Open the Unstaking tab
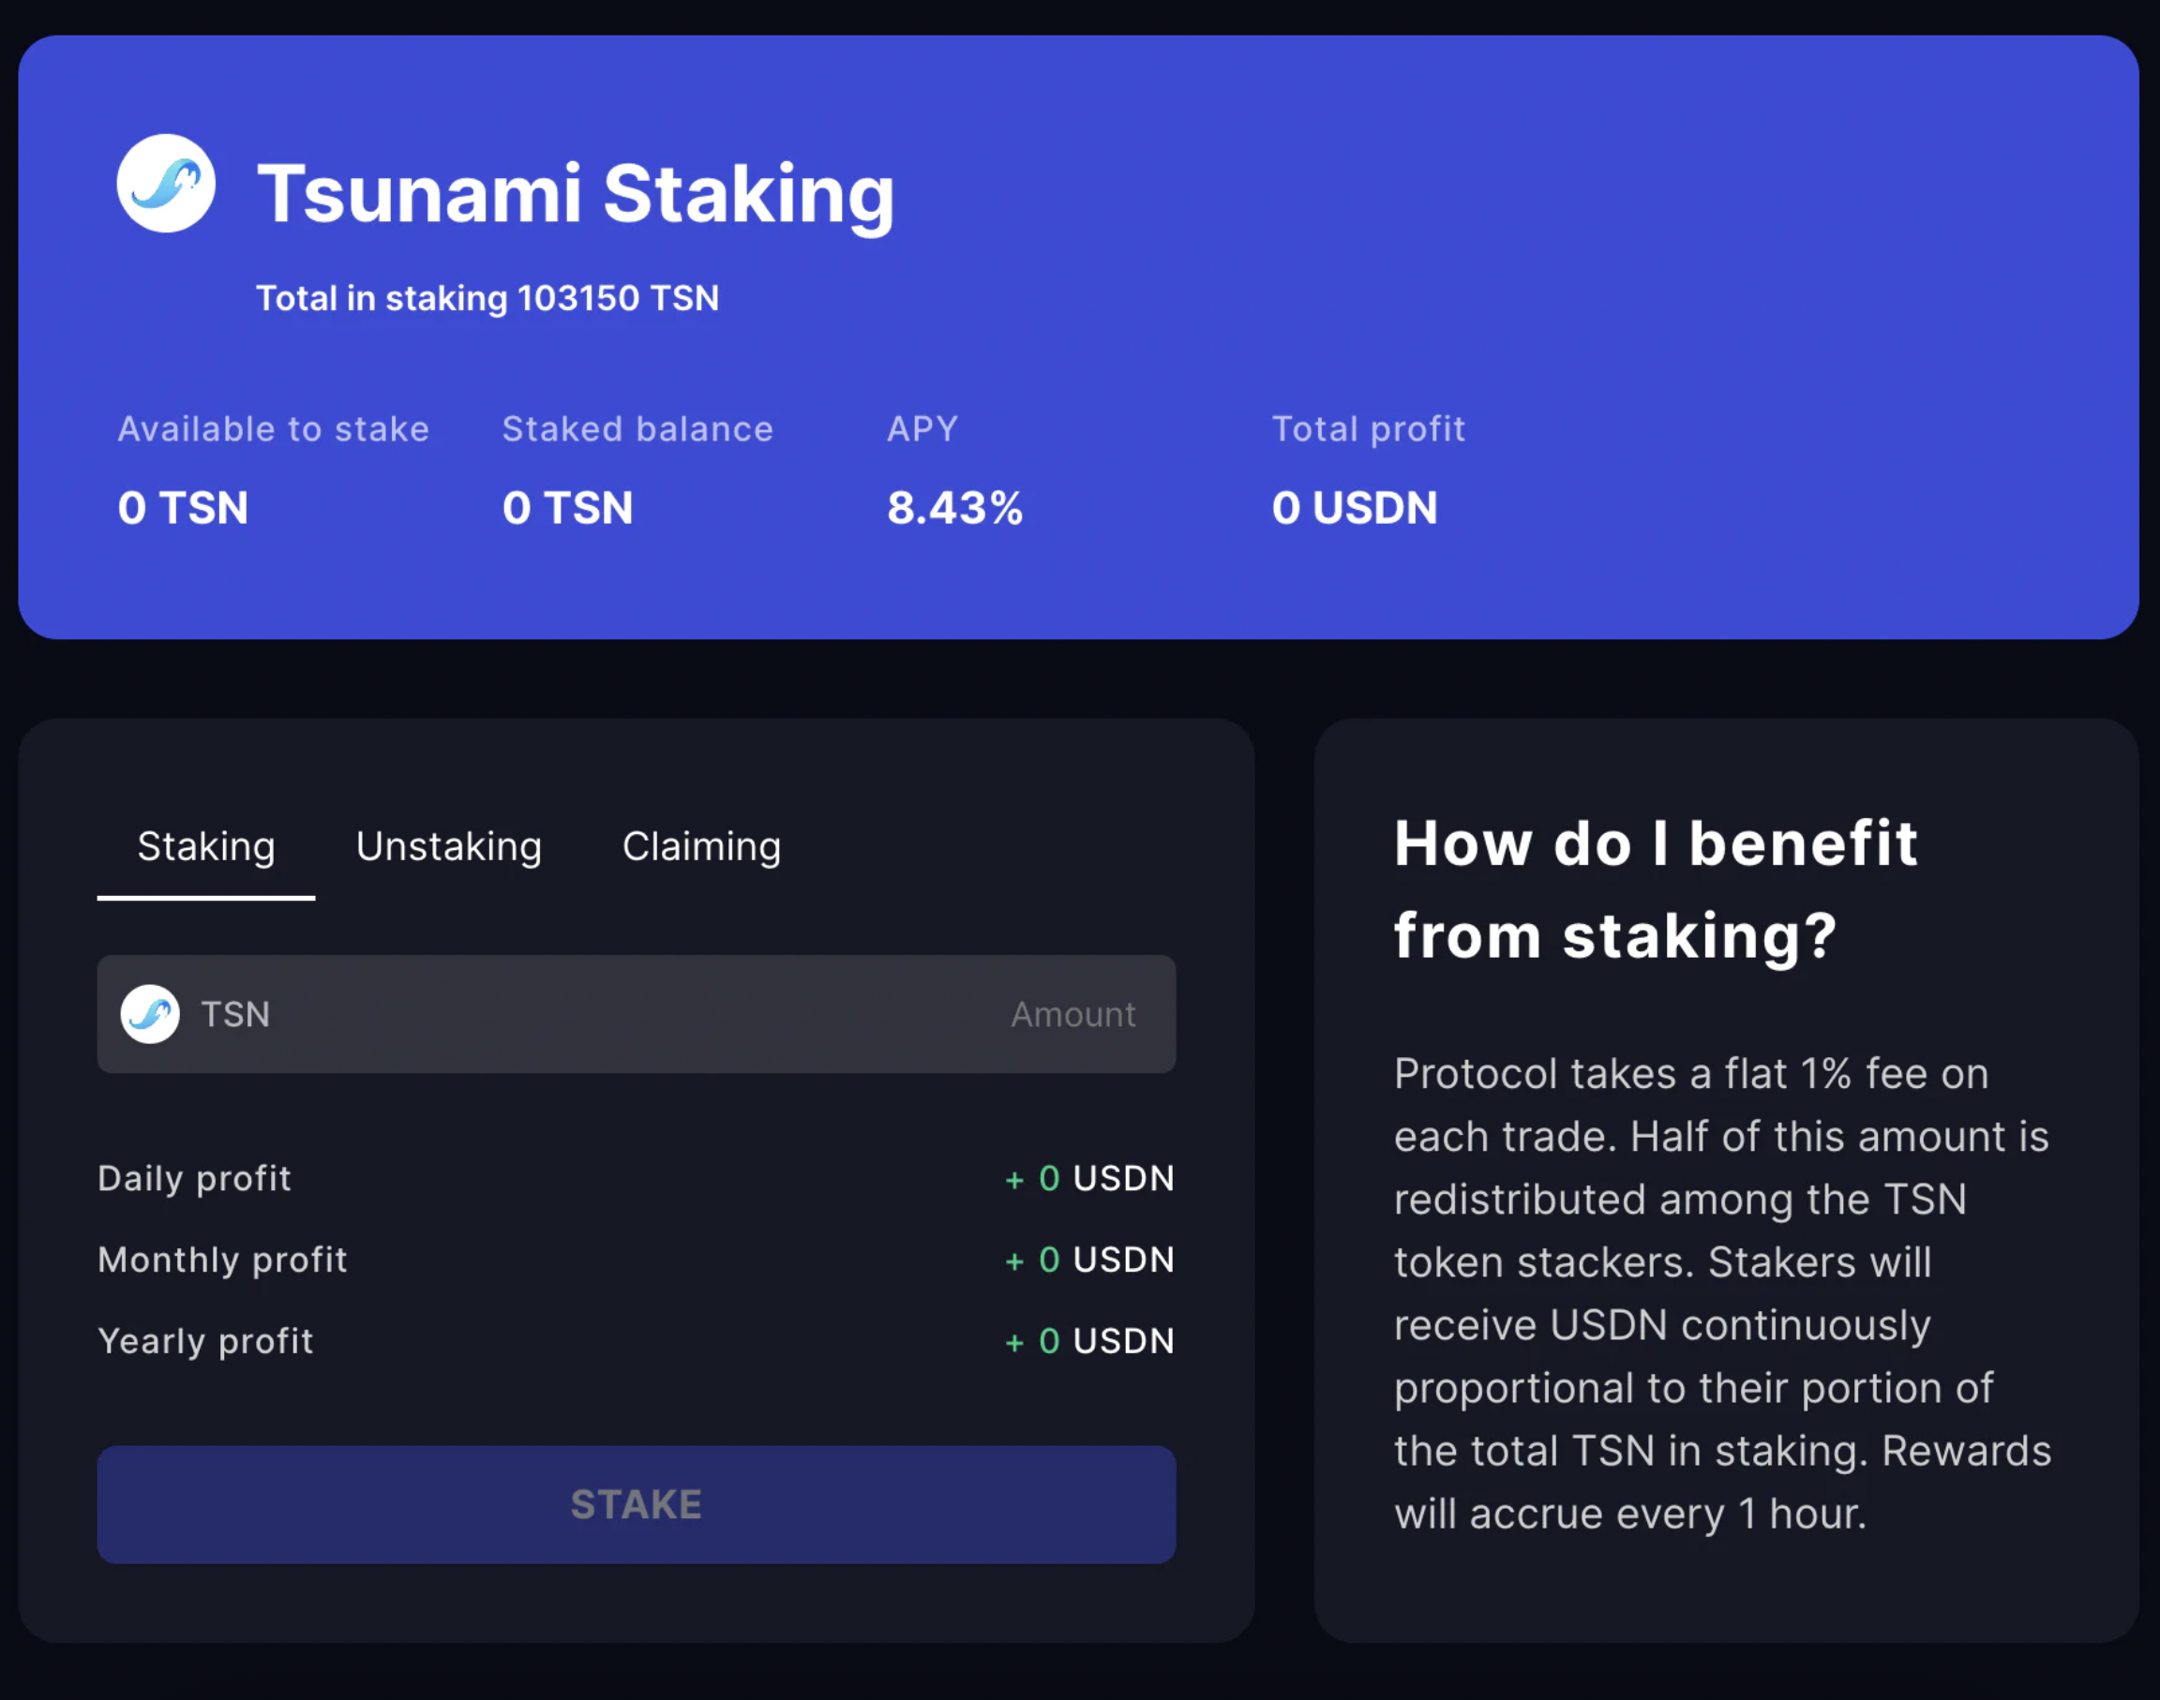This screenshot has width=2160, height=1700. [x=449, y=847]
